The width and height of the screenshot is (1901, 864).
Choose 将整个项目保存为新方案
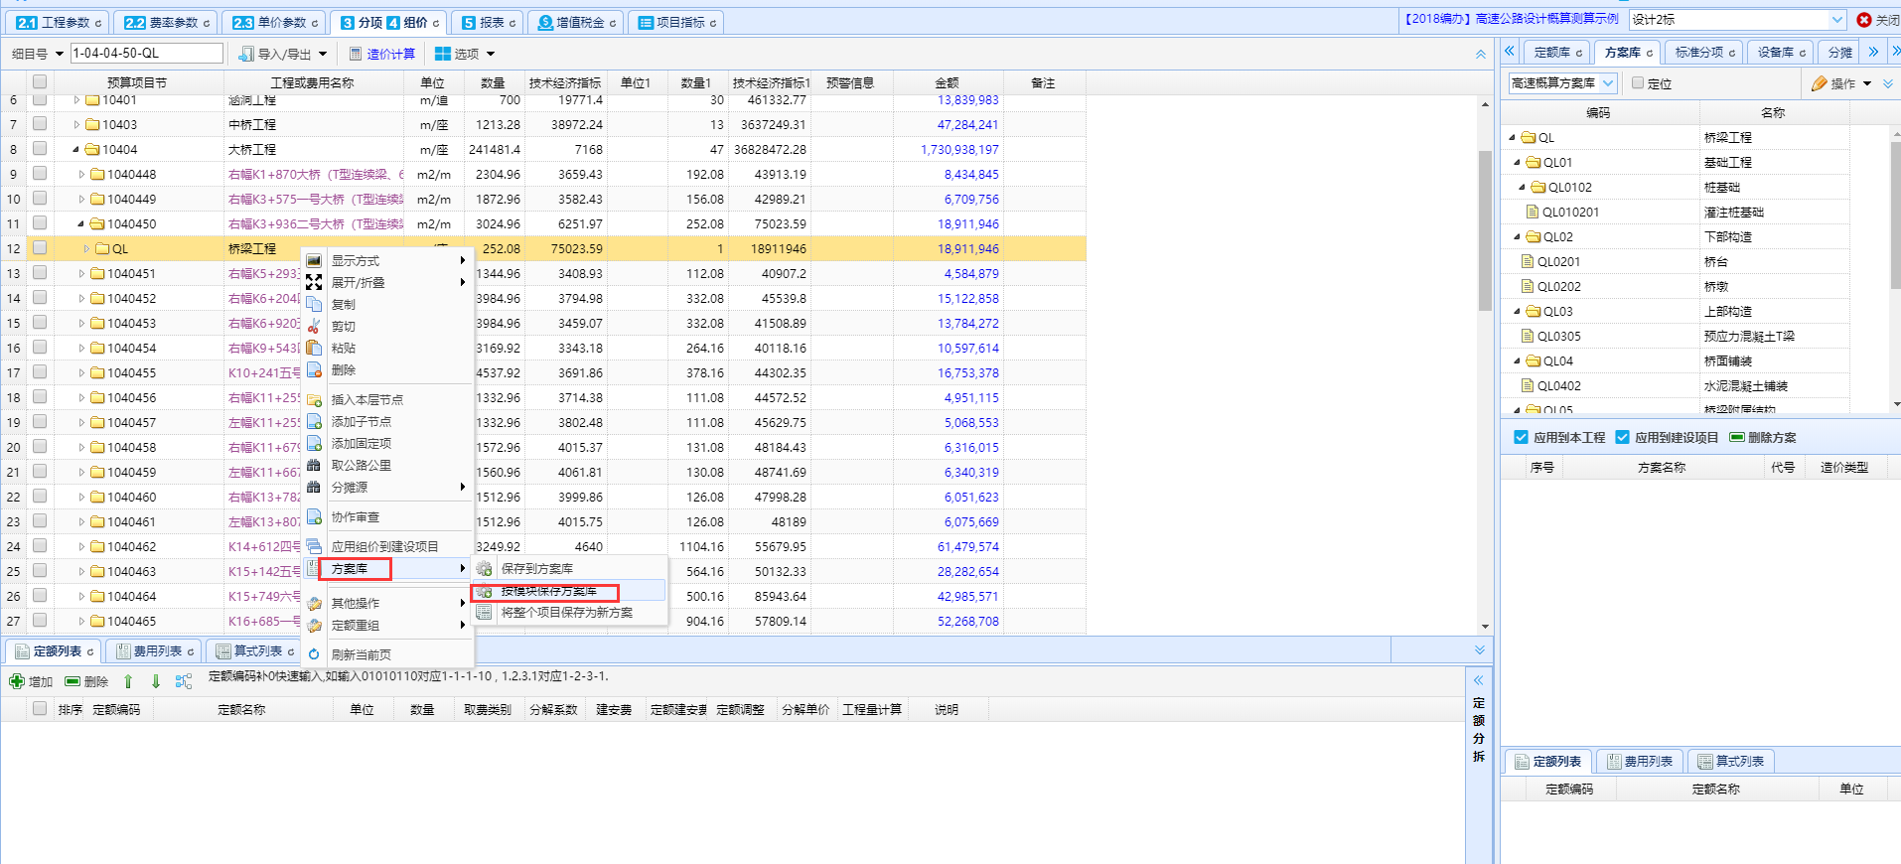click(x=569, y=613)
